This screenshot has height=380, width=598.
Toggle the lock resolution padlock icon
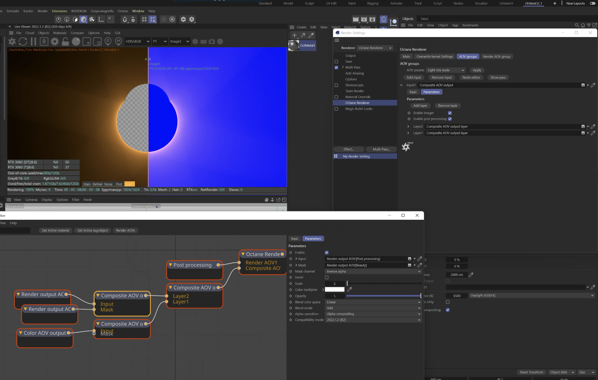tap(65, 42)
